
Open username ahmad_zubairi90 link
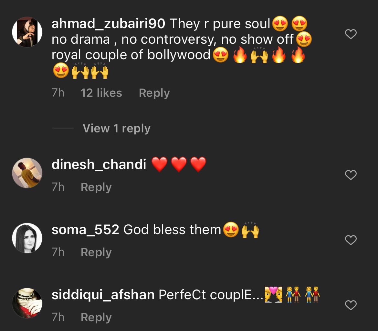[x=108, y=24]
